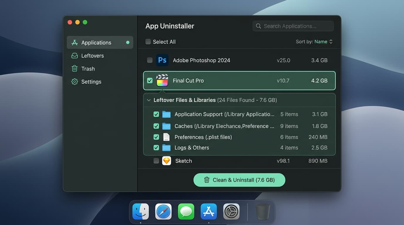Viewport: 404px width, 225px height.
Task: Click the Leftovers tray icon in sidebar
Action: click(75, 56)
